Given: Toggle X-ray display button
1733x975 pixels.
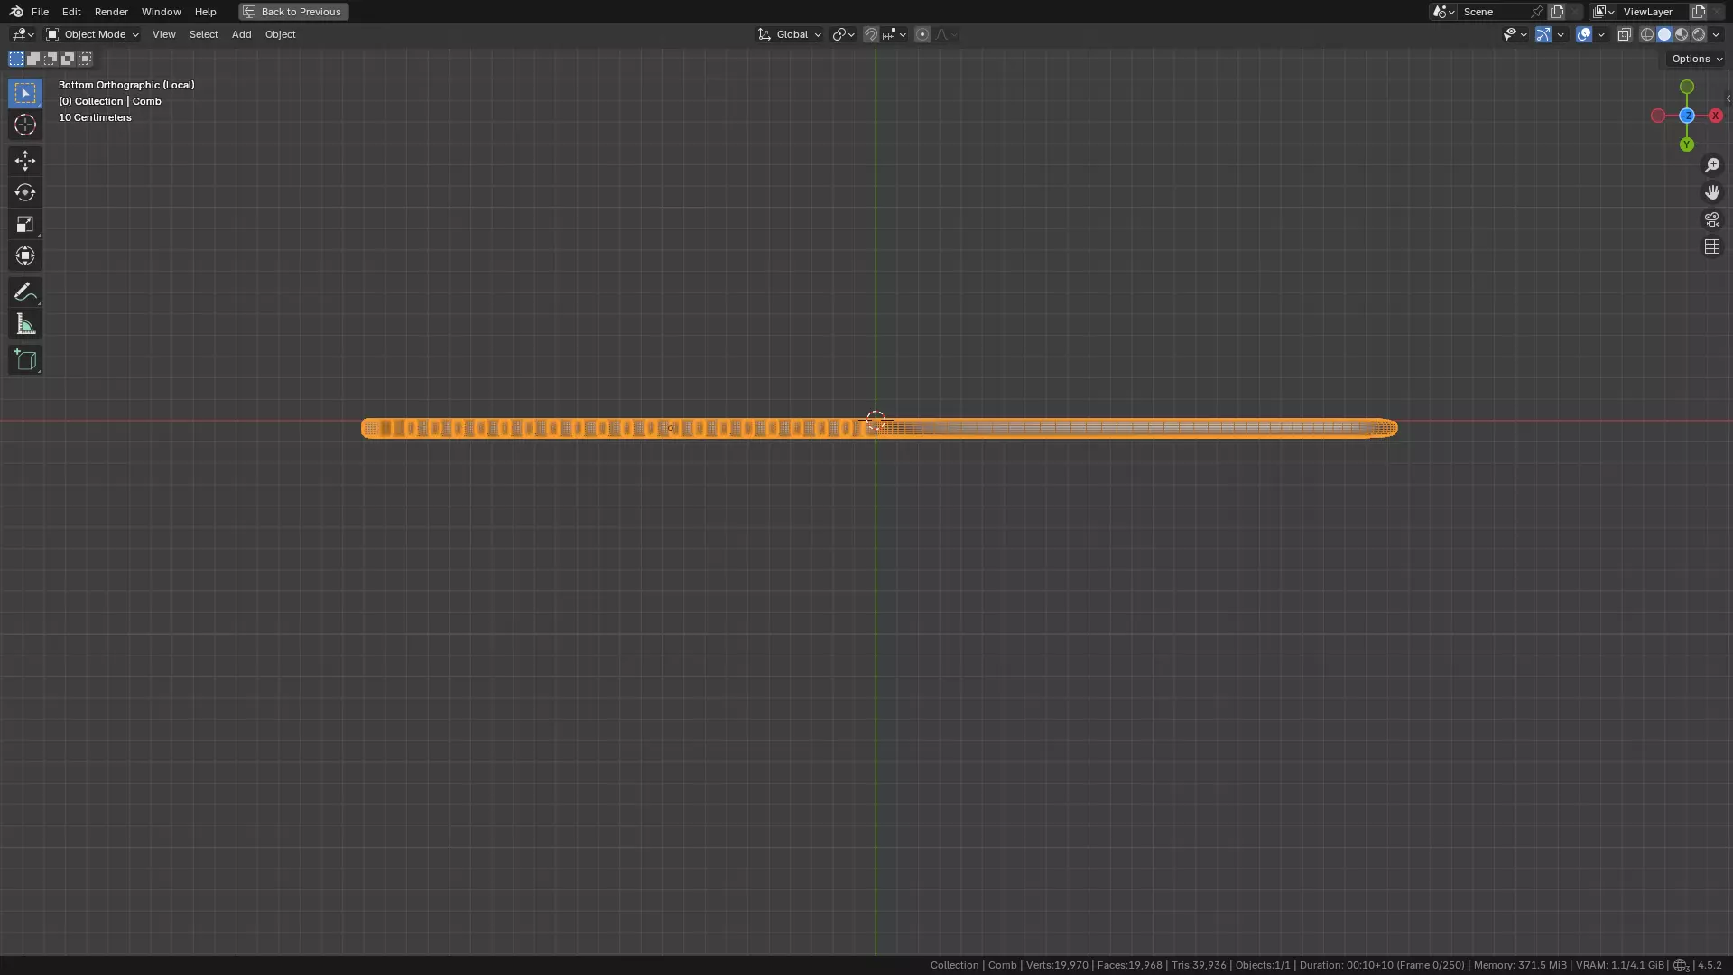Looking at the screenshot, I should tap(1625, 34).
